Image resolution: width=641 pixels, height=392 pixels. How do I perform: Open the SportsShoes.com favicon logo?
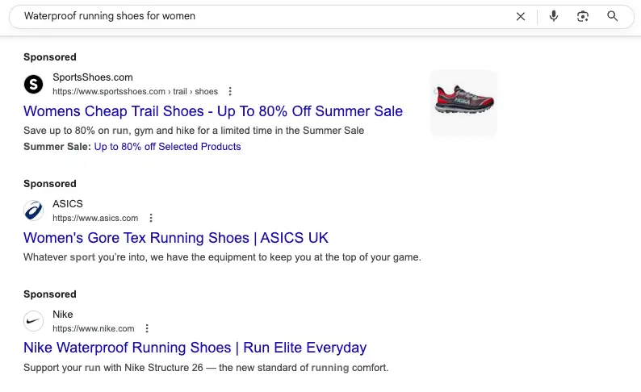(x=34, y=84)
